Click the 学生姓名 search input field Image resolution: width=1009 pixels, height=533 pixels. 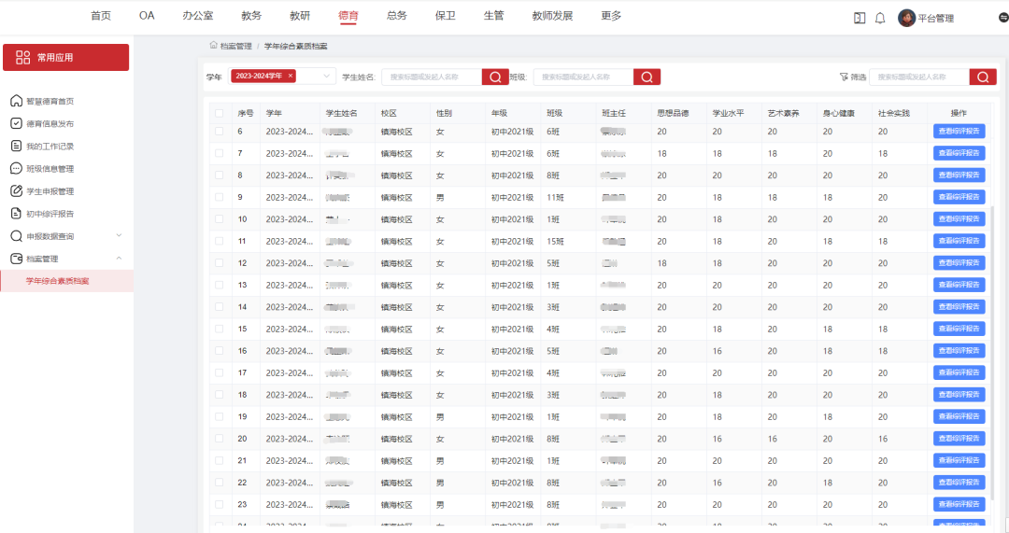(x=432, y=77)
